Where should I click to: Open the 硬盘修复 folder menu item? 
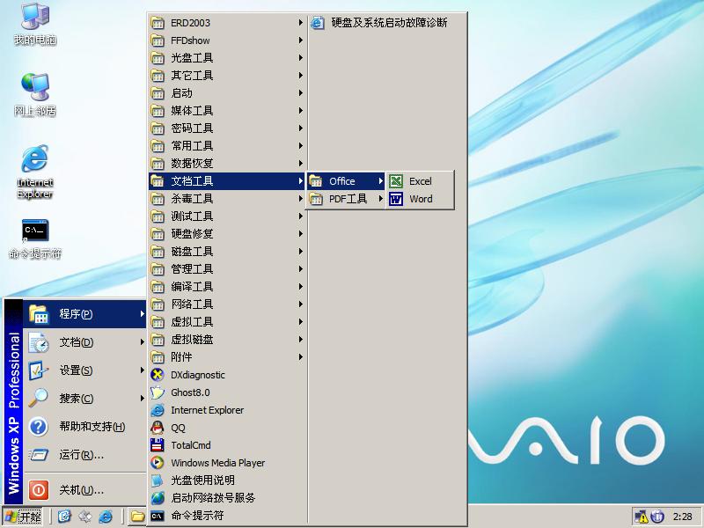(228, 233)
